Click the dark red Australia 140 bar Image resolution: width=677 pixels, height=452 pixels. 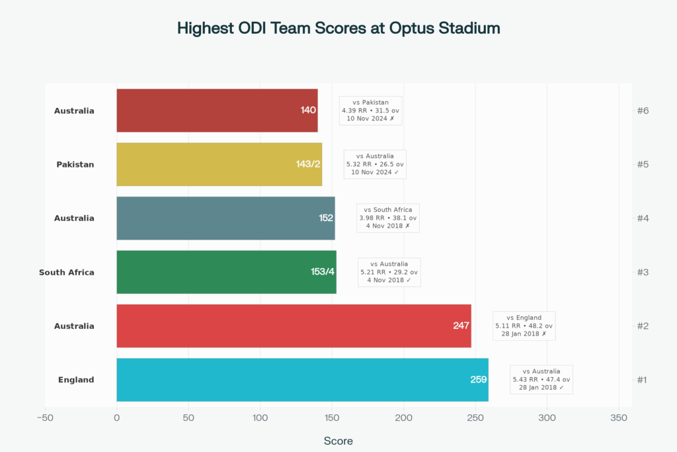217,111
